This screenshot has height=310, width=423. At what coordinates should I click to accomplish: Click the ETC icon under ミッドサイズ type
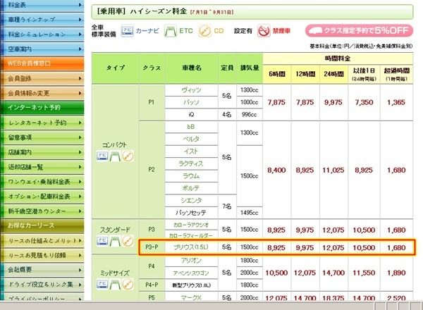click(115, 284)
